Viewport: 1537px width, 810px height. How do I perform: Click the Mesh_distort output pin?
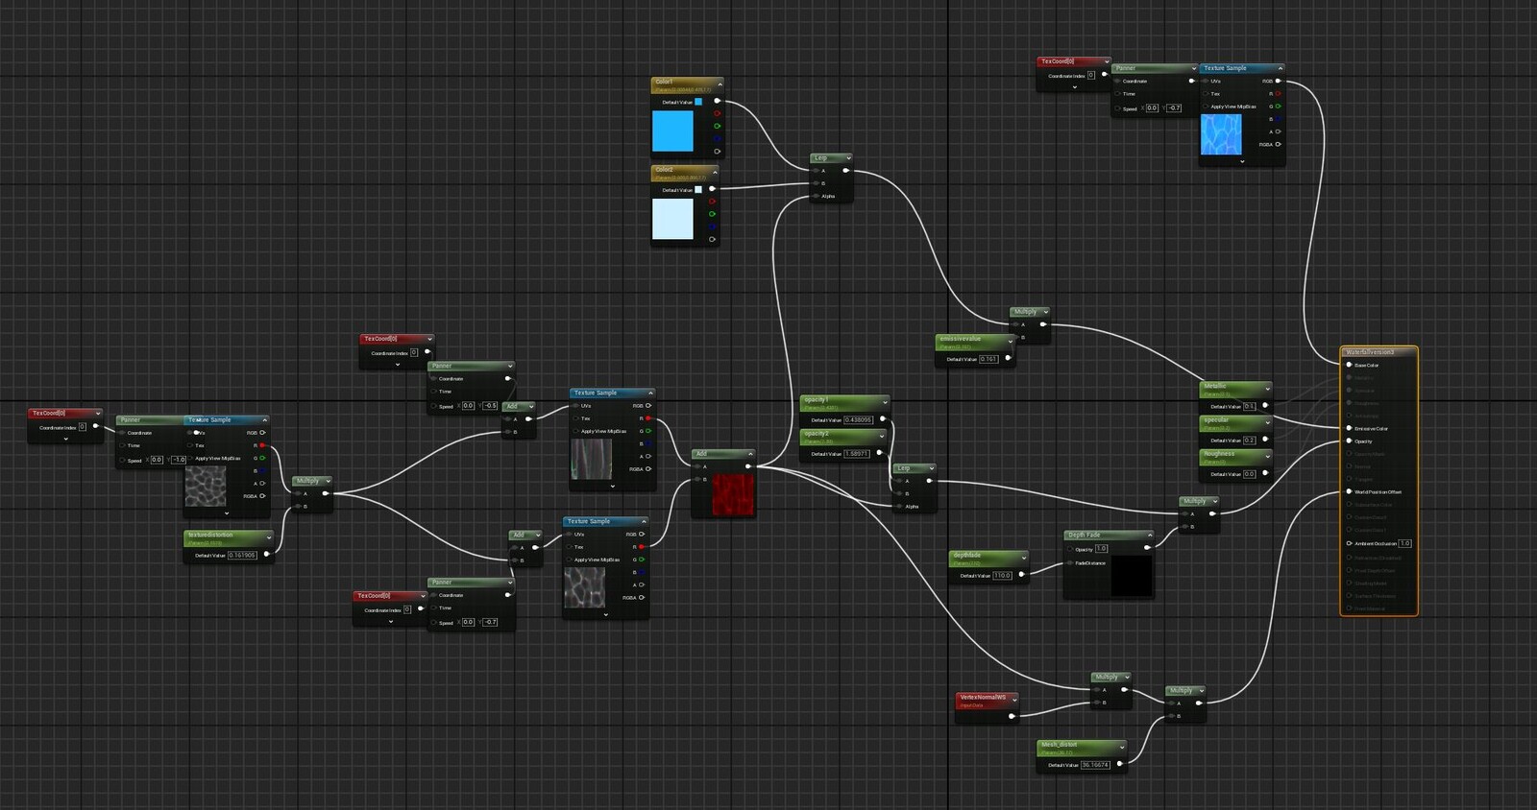1119,764
